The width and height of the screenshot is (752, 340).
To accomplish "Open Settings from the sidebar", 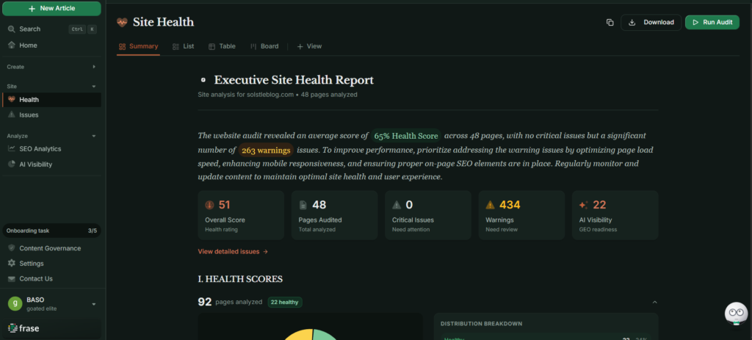I will pyautogui.click(x=31, y=263).
